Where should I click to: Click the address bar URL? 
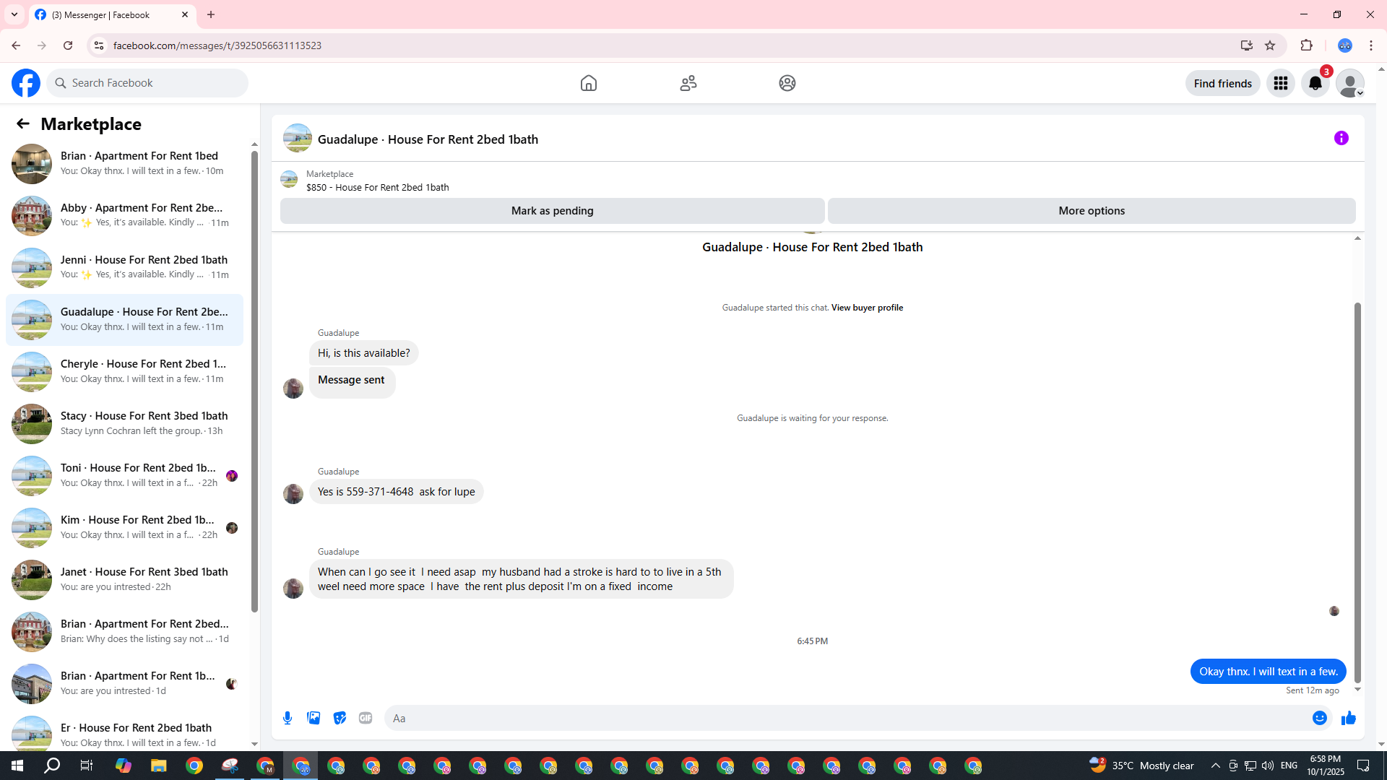click(x=217, y=45)
